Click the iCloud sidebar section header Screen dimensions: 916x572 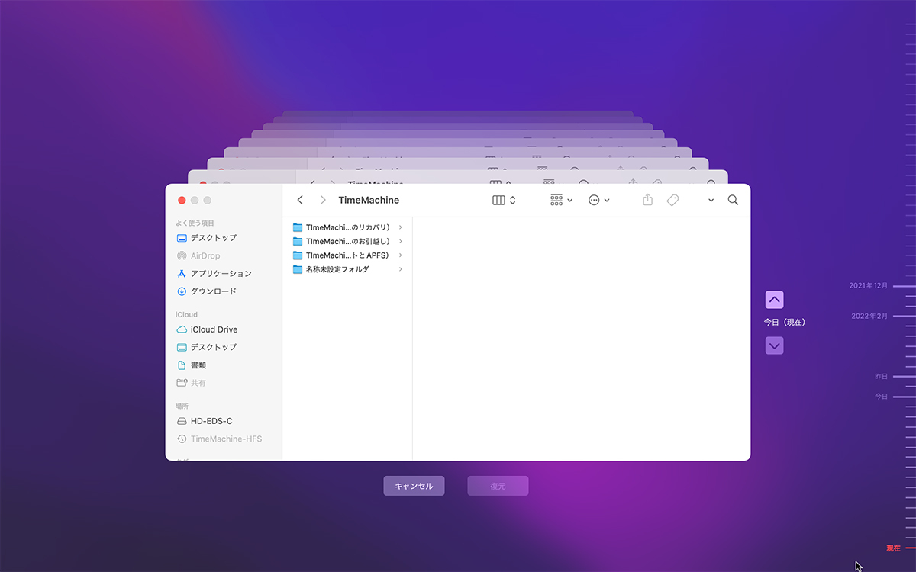click(x=186, y=314)
